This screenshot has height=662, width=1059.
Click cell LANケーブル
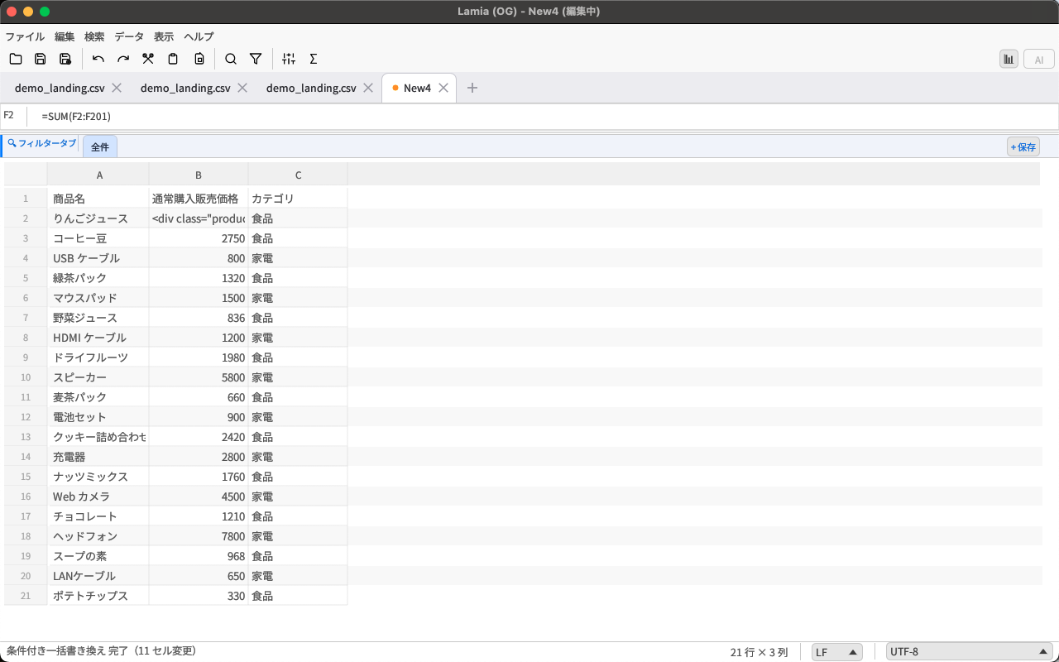[98, 576]
